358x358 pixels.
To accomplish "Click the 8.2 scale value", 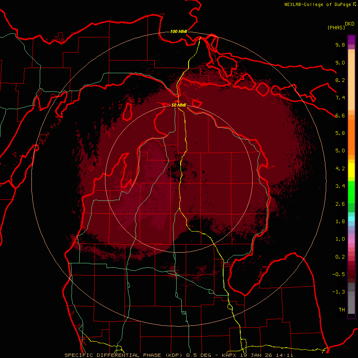I will coord(340,80).
